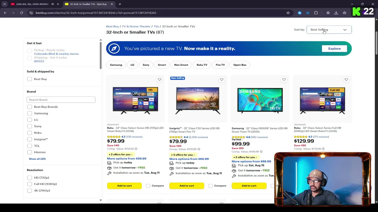Select the LG filter chip
The width and height of the screenshot is (378, 212).
pos(132,65)
